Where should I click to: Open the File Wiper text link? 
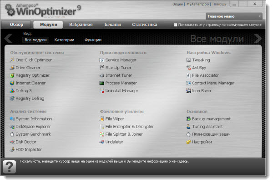click(x=115, y=119)
